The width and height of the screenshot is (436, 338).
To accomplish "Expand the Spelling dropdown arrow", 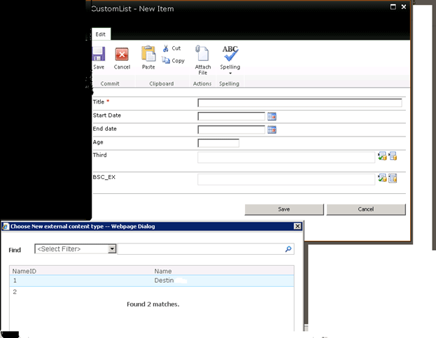I will coord(230,73).
